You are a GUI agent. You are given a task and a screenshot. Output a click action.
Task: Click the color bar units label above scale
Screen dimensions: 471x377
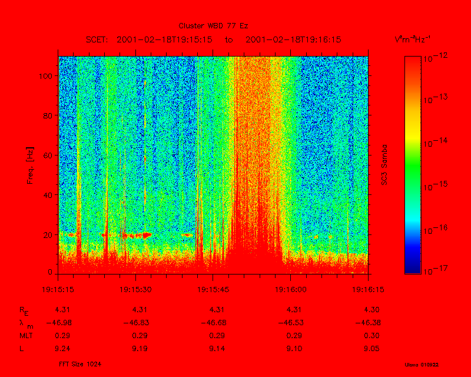tap(412, 39)
